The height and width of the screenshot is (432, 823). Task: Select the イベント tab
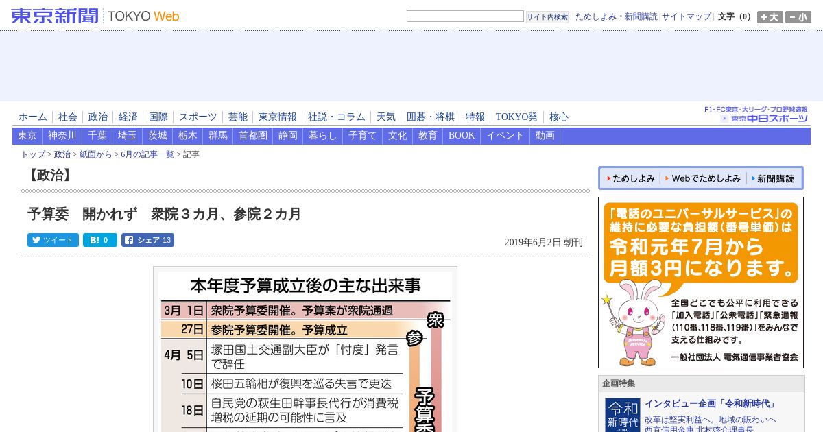coord(505,136)
